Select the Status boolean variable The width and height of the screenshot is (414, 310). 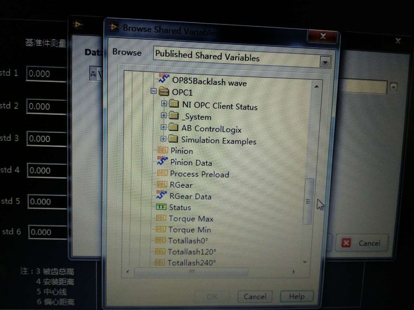(x=180, y=207)
